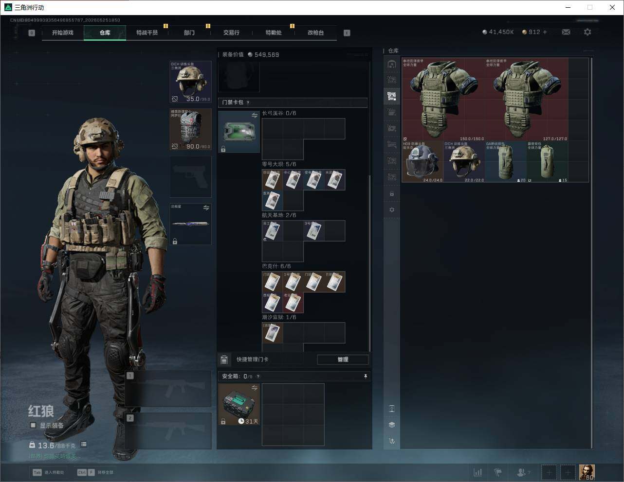Select the highlighted storage page icon in warehouse sidebar
This screenshot has width=624, height=482.
(x=391, y=96)
